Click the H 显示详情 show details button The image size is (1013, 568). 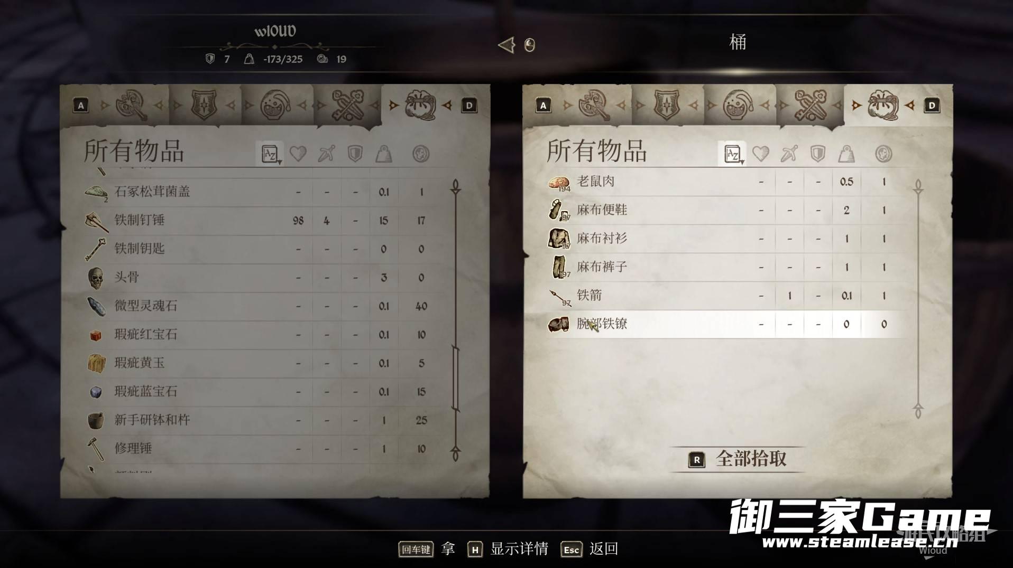(x=508, y=549)
